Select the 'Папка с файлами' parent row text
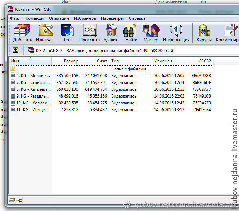The height and width of the screenshot is (211, 239). coord(128,69)
